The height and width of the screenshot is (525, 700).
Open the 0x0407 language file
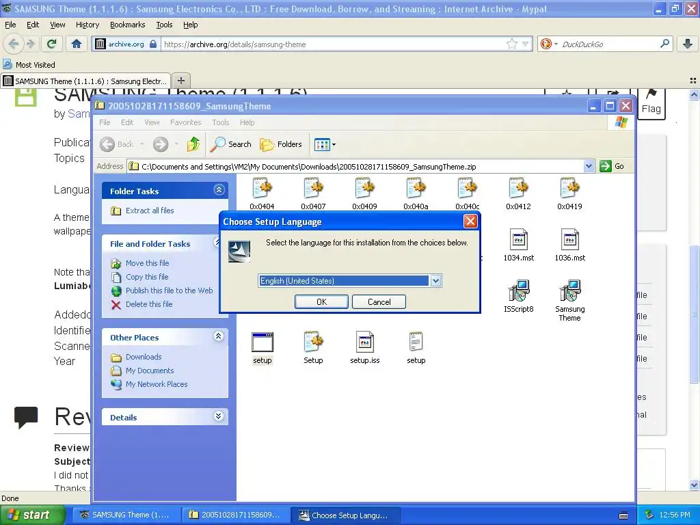313,193
